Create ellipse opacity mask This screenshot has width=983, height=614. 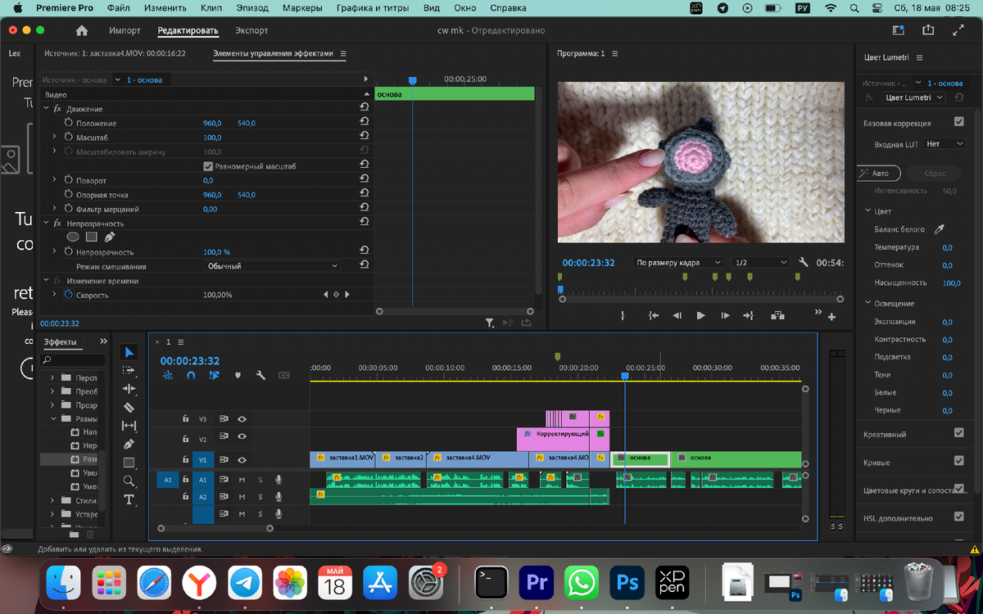73,237
